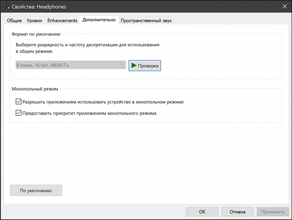Go to the Enhancements tab
Viewport: 292px width, 220px height.
pyautogui.click(x=63, y=21)
